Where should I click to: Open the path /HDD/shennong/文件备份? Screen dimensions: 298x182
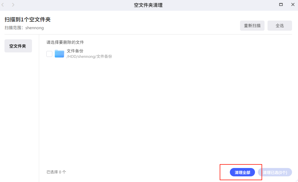coord(90,56)
